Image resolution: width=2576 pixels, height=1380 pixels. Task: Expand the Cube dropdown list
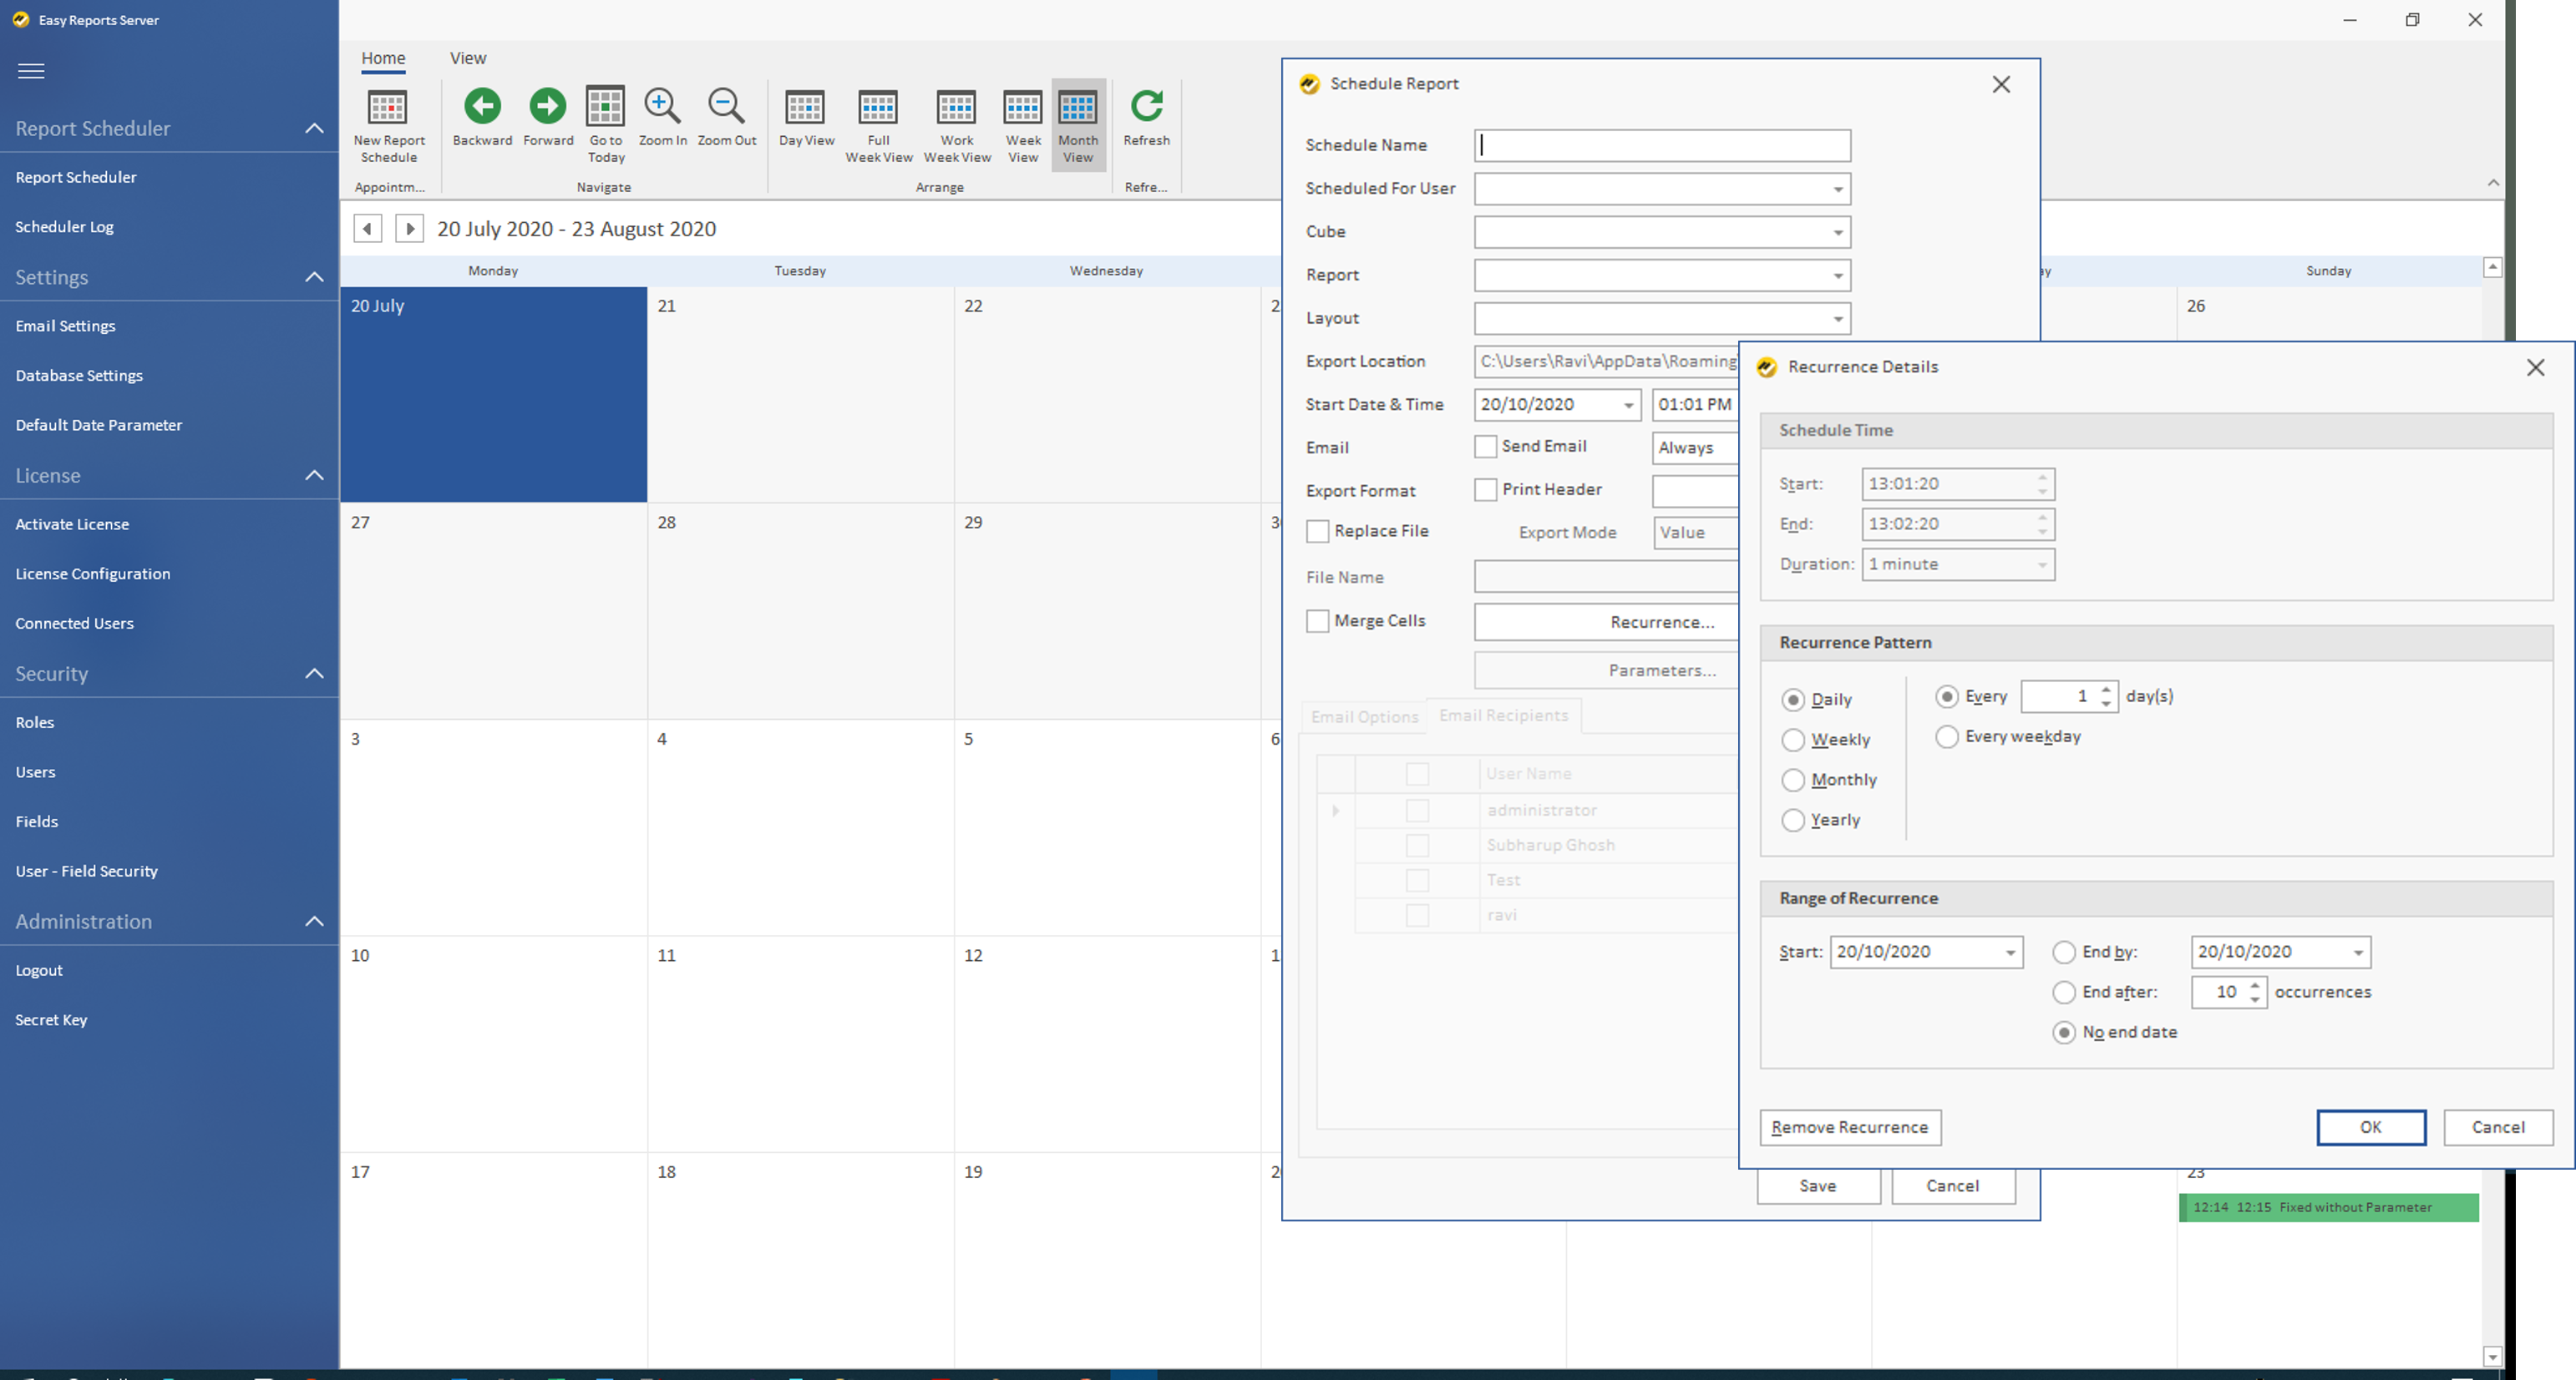(1837, 233)
